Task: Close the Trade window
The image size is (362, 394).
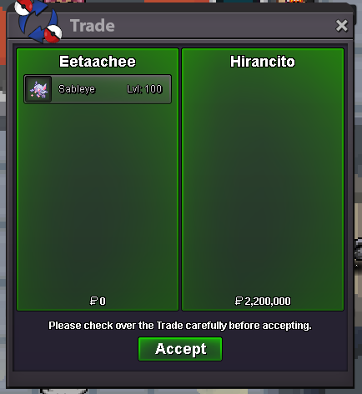Action: click(x=342, y=26)
